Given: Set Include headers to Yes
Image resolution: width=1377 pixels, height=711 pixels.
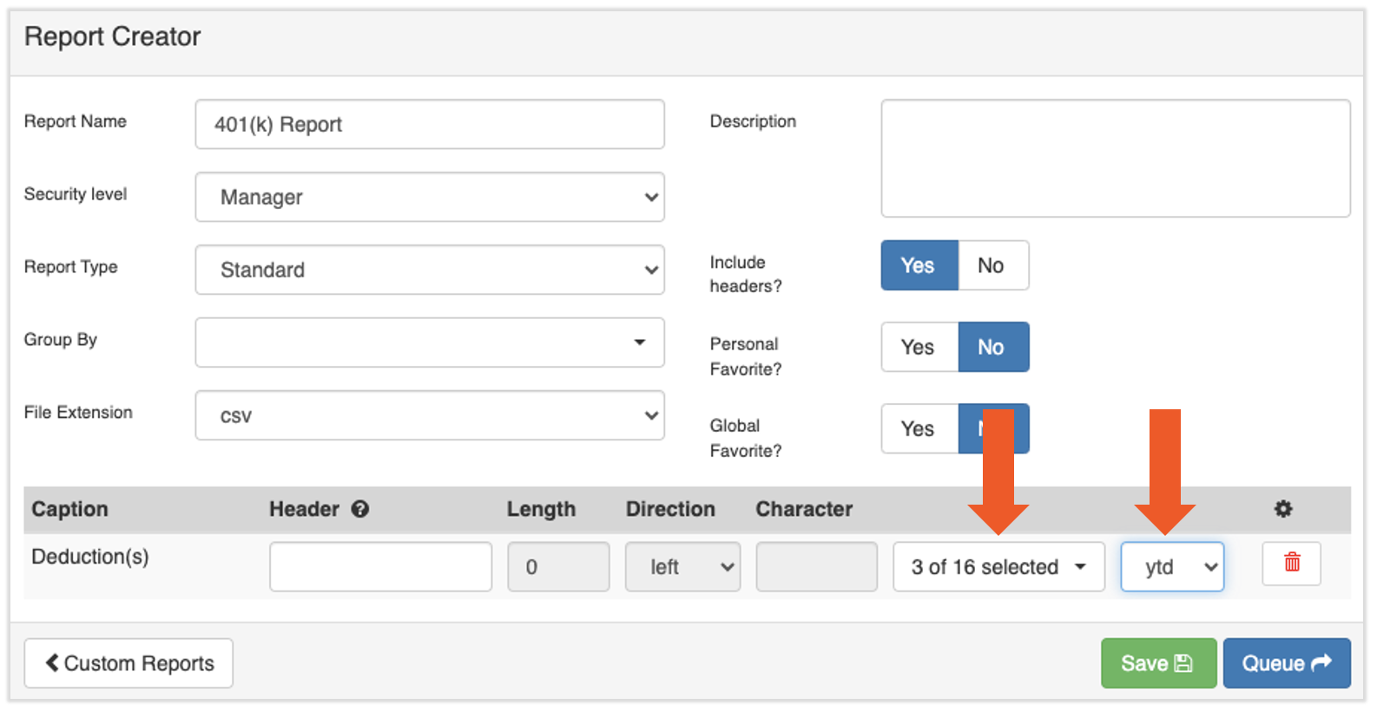Looking at the screenshot, I should coord(919,265).
